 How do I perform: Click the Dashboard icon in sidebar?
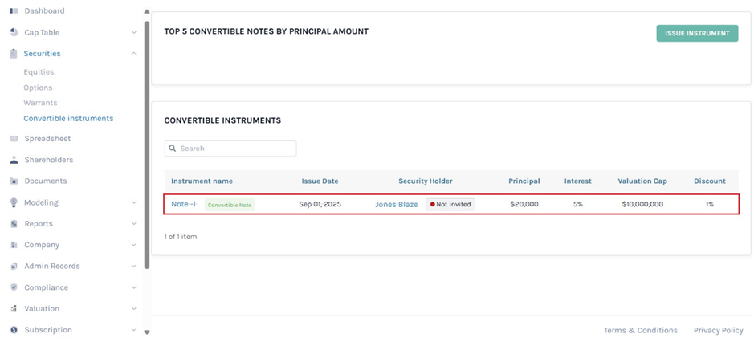(x=14, y=11)
